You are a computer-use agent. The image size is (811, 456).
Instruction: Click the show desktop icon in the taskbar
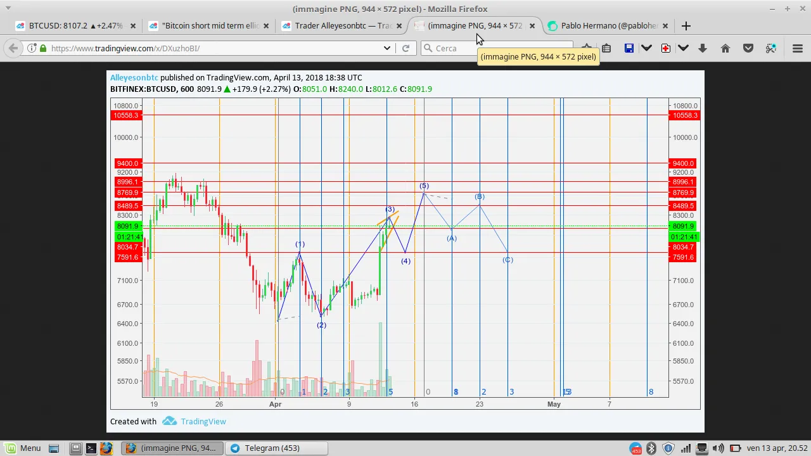(54, 448)
